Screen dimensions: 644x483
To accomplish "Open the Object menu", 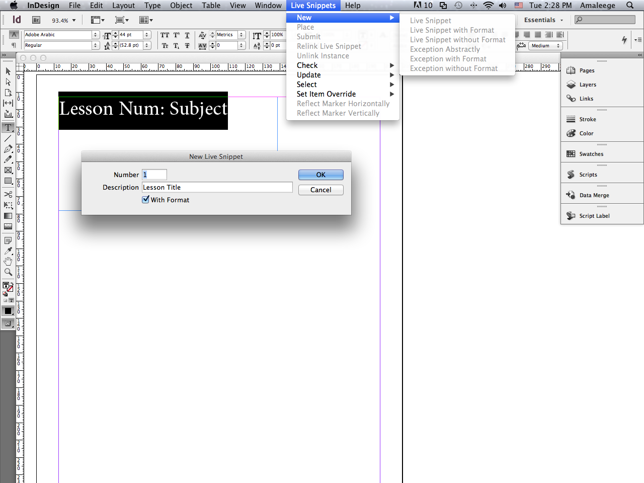I will point(181,6).
